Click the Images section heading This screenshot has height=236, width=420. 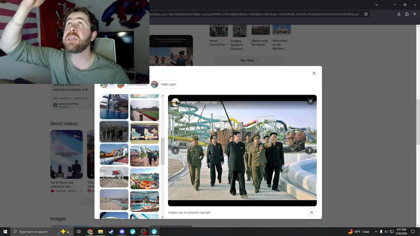[x=58, y=219]
